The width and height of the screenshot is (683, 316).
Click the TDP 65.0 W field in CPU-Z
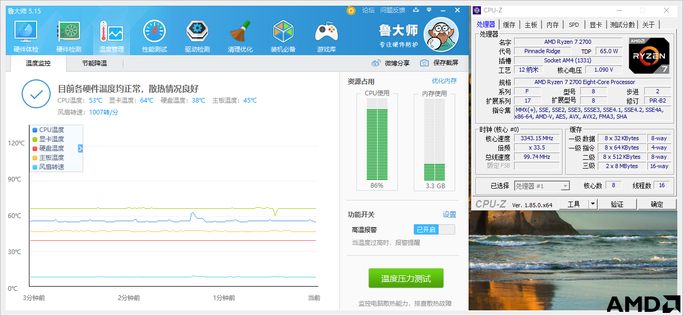[x=608, y=51]
